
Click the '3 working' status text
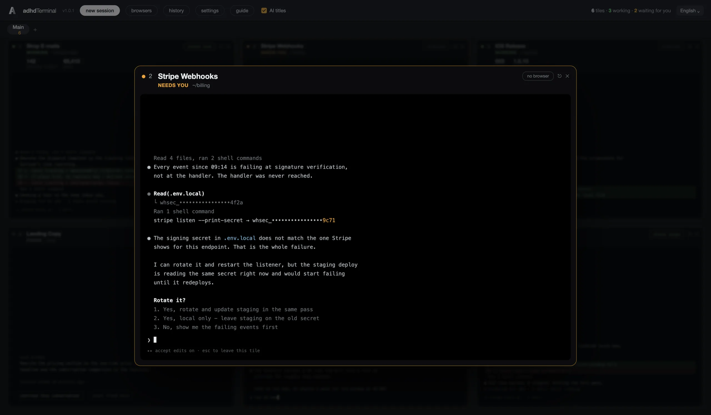click(x=619, y=11)
